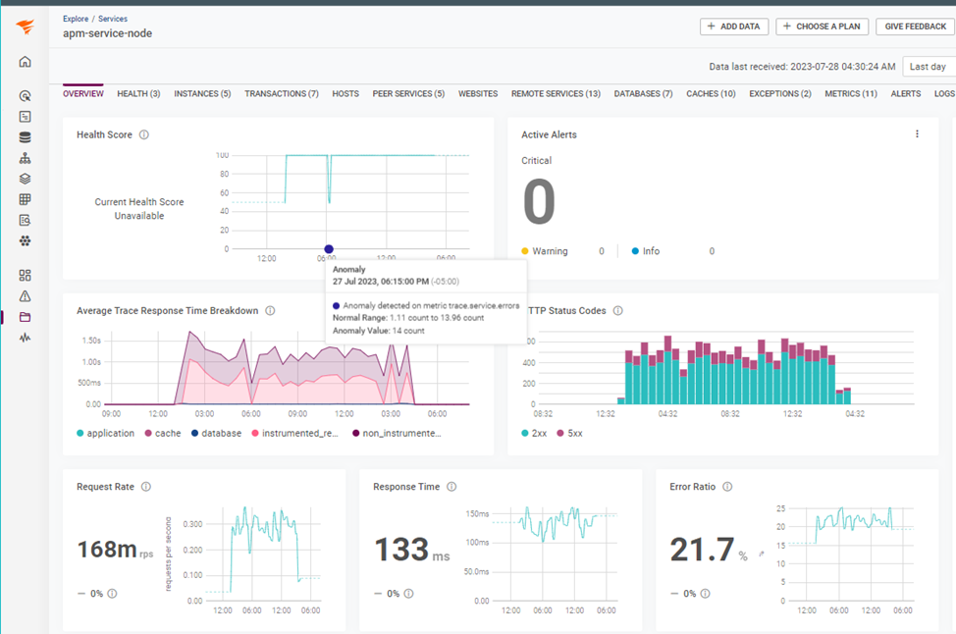Screen dimensions: 956x634
Task: Open the PEER SERVICES (5) tab
Action: (408, 94)
